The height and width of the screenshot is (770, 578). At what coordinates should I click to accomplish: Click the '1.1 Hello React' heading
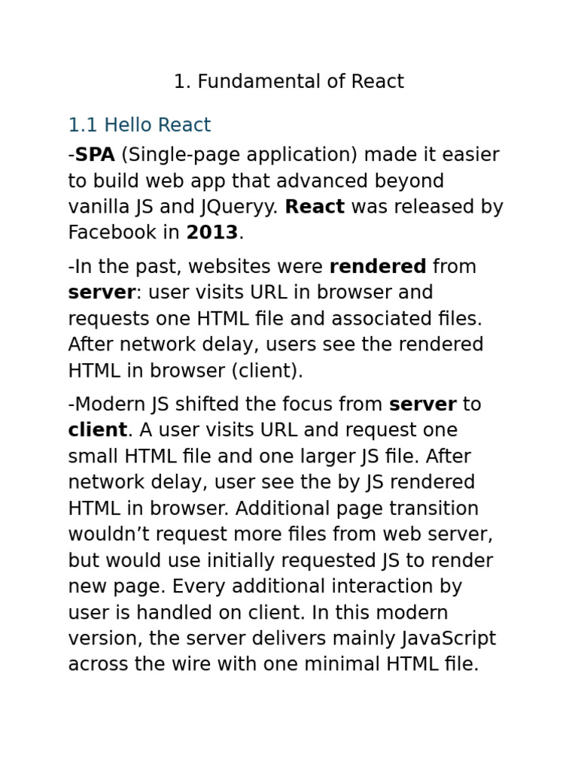click(139, 125)
